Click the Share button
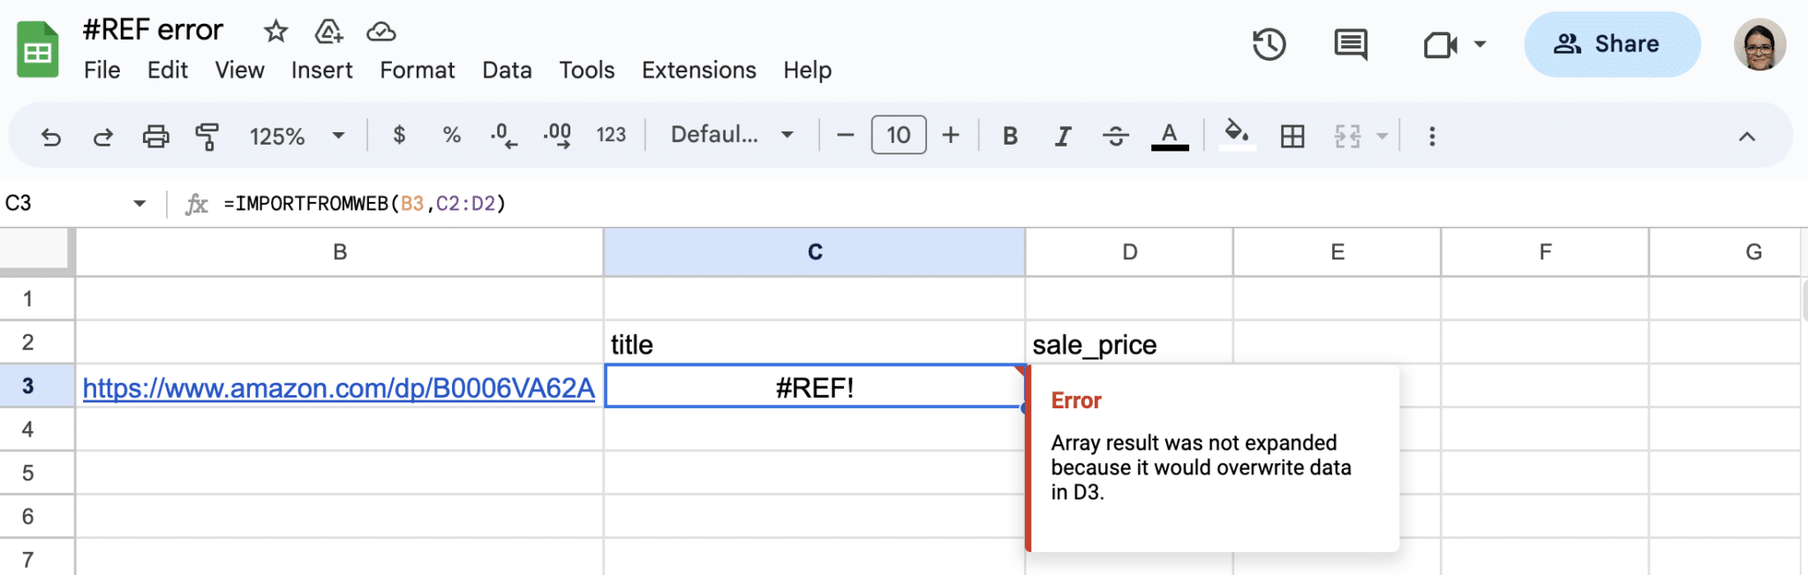 1612,44
